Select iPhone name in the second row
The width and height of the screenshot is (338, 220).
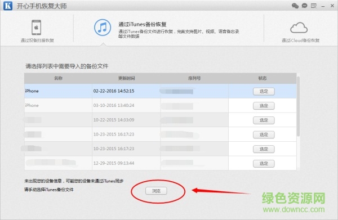point(32,105)
